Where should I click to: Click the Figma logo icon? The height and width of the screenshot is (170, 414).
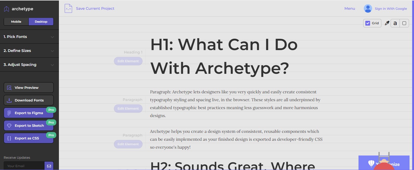point(9,113)
